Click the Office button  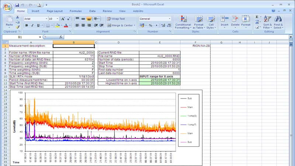click(x=6, y=6)
